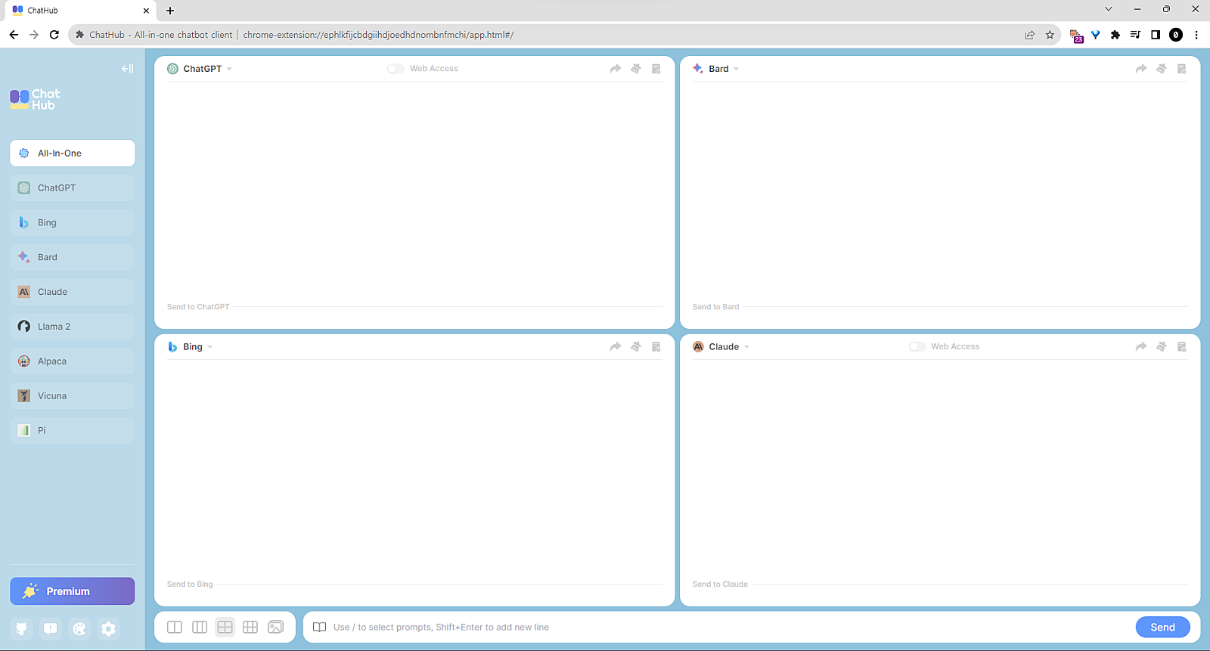Clear the Bard conversation

(x=1162, y=69)
